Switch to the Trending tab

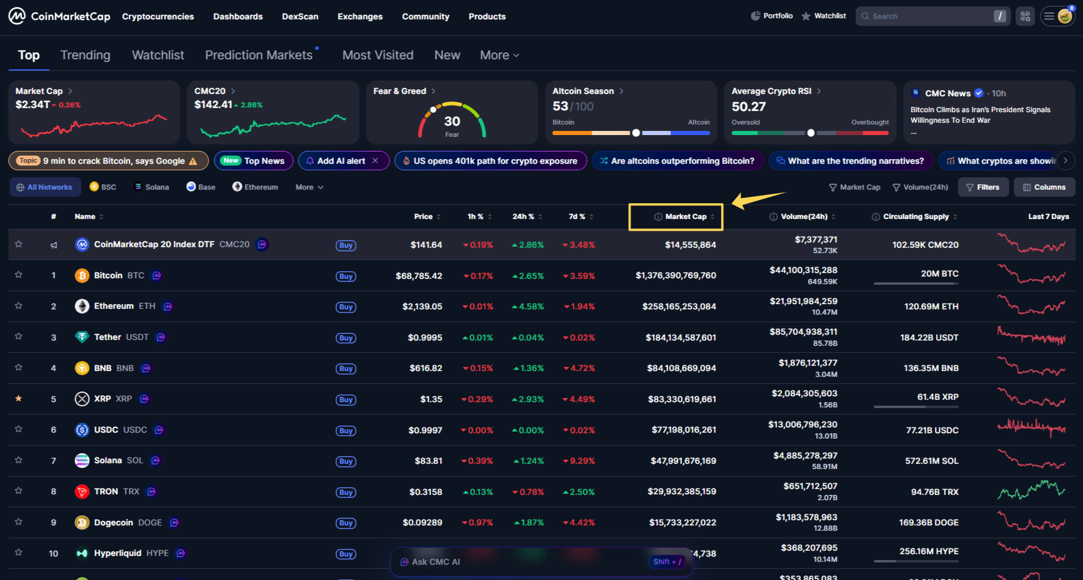(85, 55)
